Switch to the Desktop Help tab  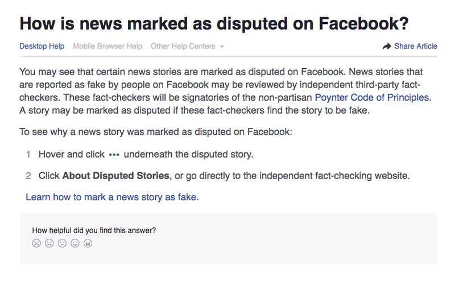(x=42, y=47)
